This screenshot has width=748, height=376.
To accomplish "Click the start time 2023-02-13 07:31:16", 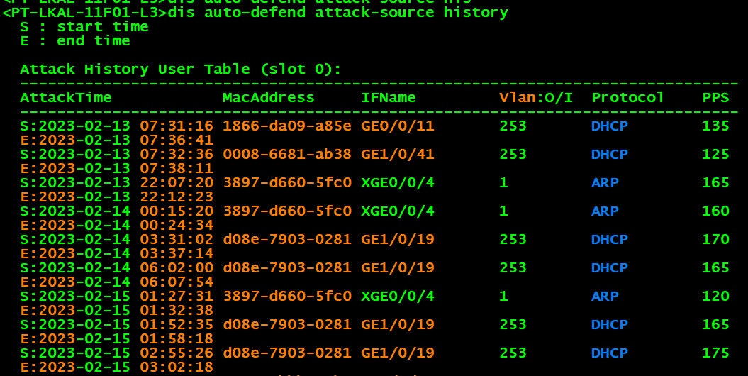I will 117,126.
